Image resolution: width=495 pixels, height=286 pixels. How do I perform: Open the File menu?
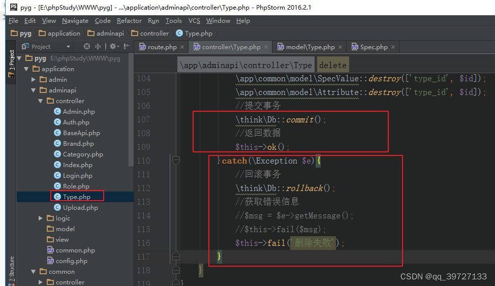click(13, 21)
